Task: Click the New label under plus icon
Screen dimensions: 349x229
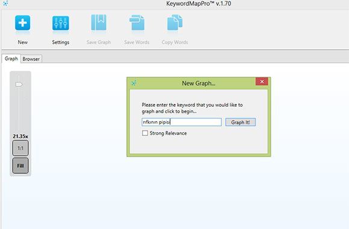Action: [x=23, y=42]
